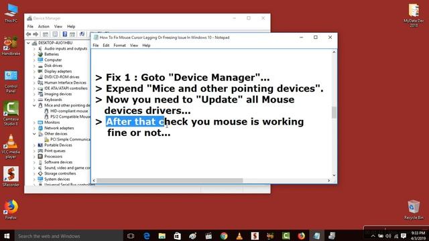This screenshot has width=429, height=241.
Task: Open Google Chrome from taskbar
Action: tap(224, 236)
